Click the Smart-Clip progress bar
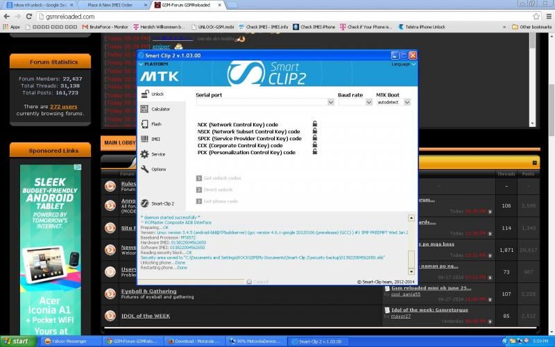The height and width of the screenshot is (347, 555). (x=190, y=282)
